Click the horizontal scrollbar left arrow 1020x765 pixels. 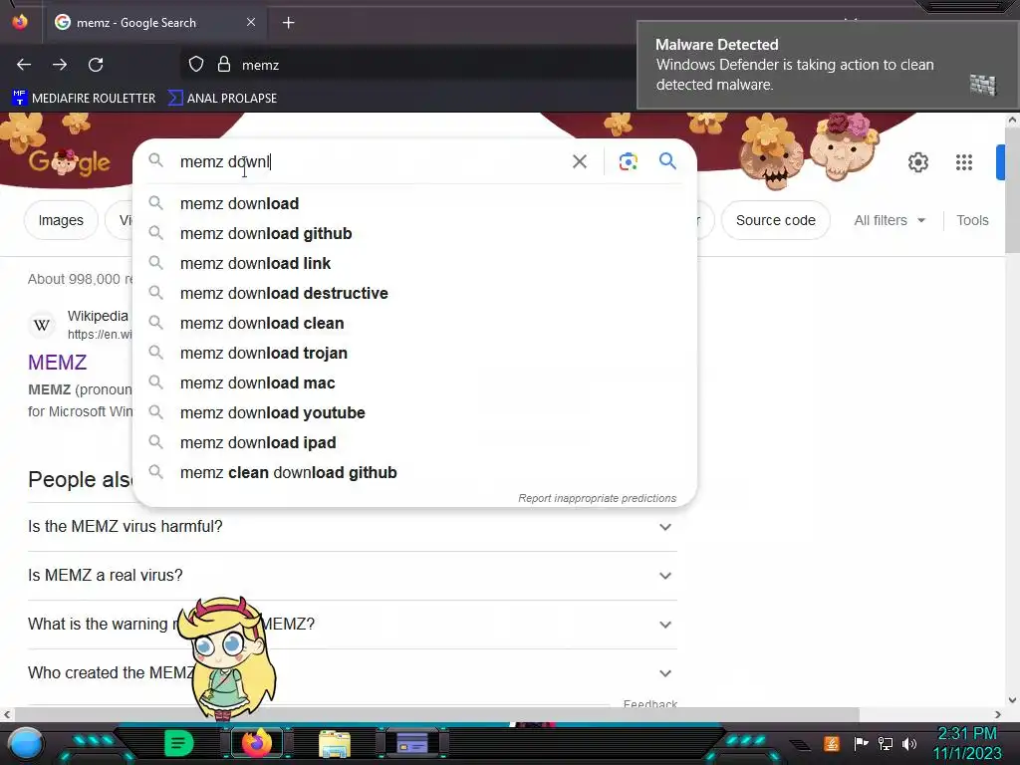[7, 714]
